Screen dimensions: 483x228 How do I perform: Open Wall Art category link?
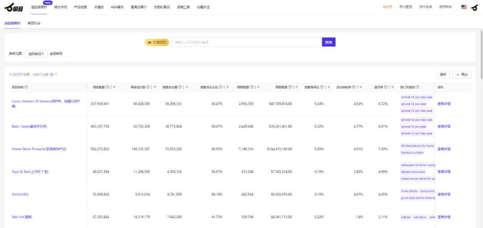pos(22,217)
